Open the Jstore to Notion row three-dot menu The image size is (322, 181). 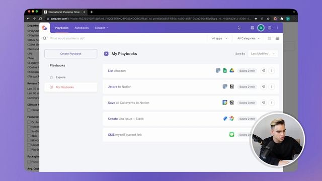click(272, 87)
